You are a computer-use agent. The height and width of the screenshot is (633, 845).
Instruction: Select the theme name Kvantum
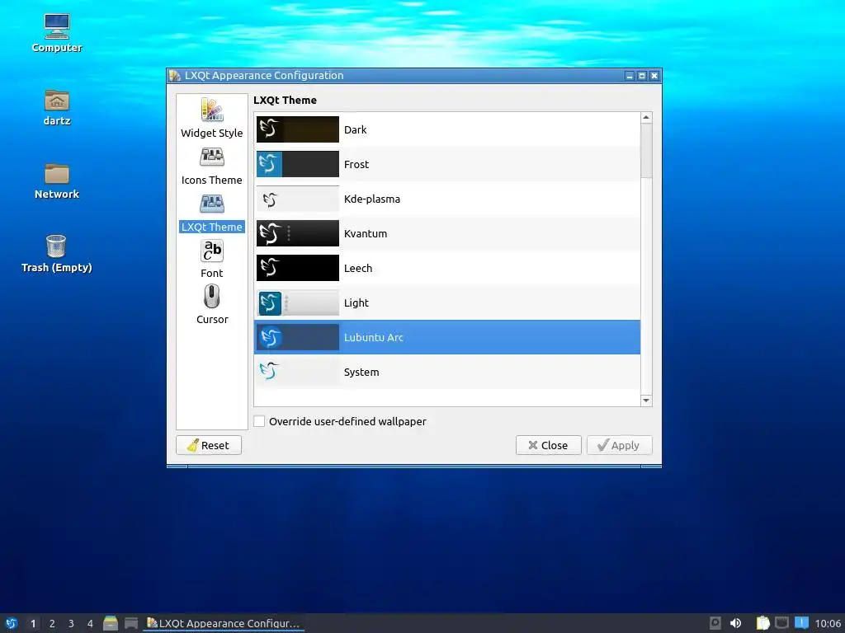[x=366, y=233]
